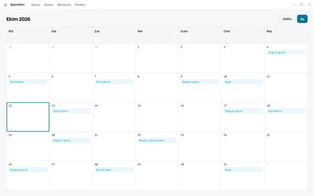The image size is (314, 196).
Task: Select day 24 cell
Action: pos(243,147)
